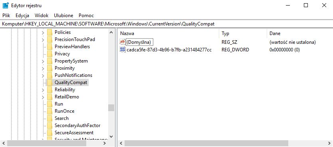Click the tree pane vertical scrollbar thumb
Viewport: 333px width, 147px height.
(111, 108)
